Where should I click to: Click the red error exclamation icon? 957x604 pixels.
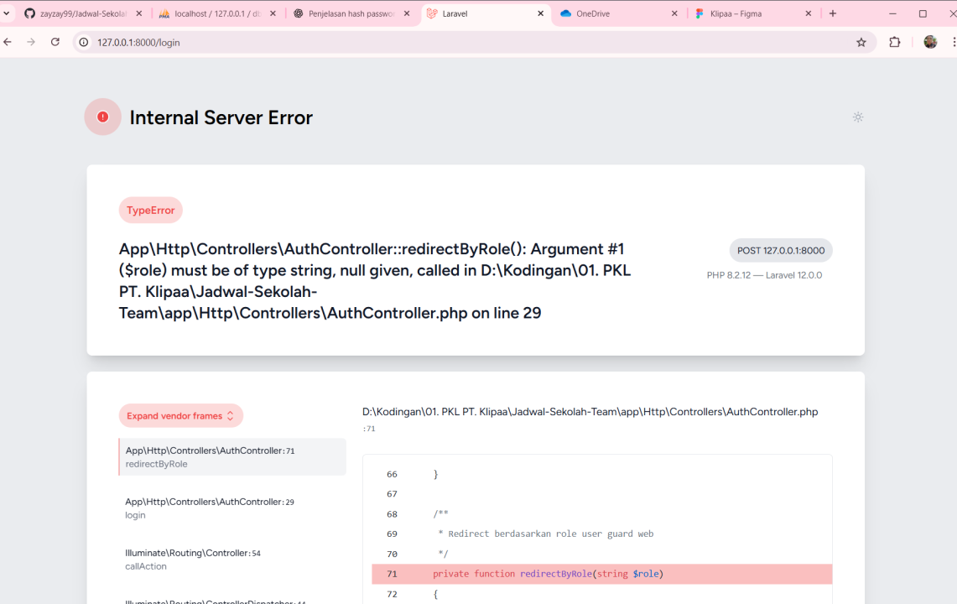coord(102,117)
